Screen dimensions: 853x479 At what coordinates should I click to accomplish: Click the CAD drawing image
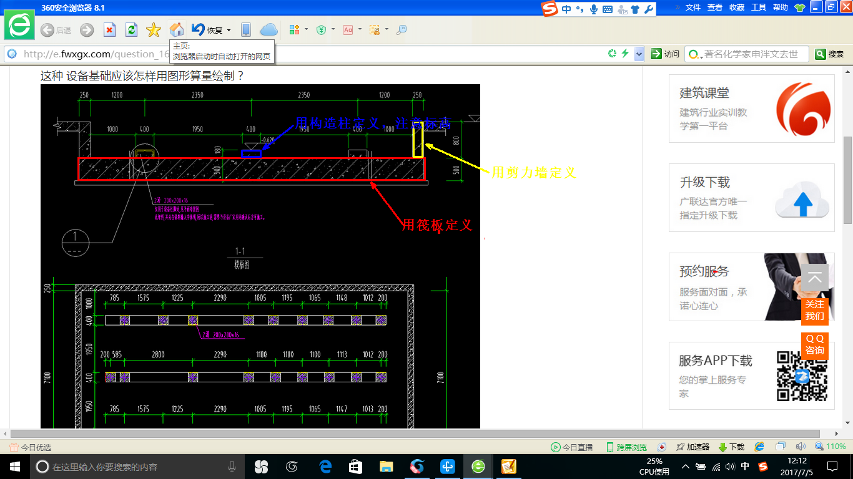pos(260,256)
